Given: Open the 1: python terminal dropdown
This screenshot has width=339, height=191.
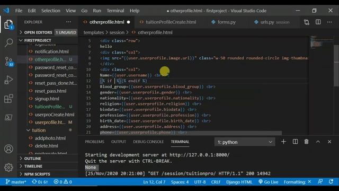Looking at the screenshot, I should 245,142.
